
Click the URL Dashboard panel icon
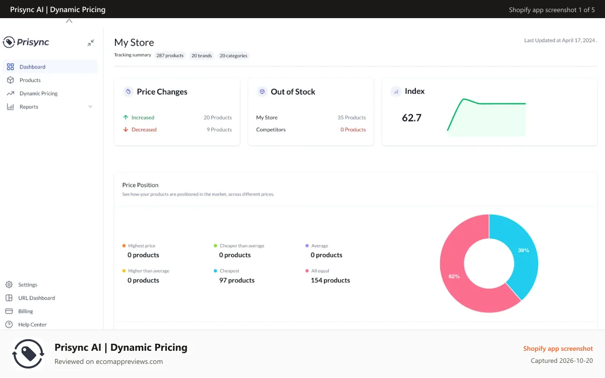point(9,298)
